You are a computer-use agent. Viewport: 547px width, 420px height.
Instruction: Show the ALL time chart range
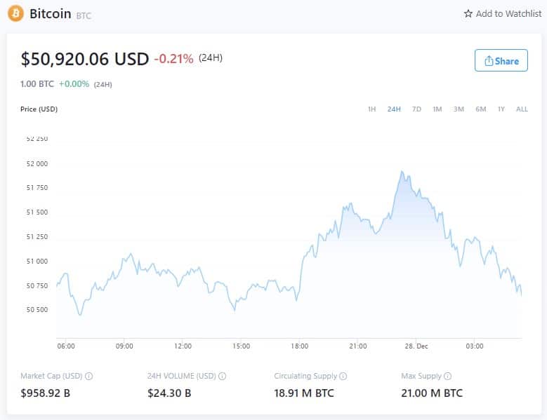(x=522, y=109)
